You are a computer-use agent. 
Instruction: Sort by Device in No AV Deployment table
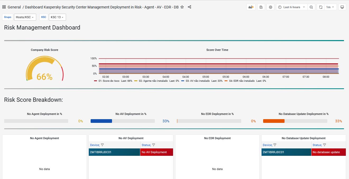[95, 145]
